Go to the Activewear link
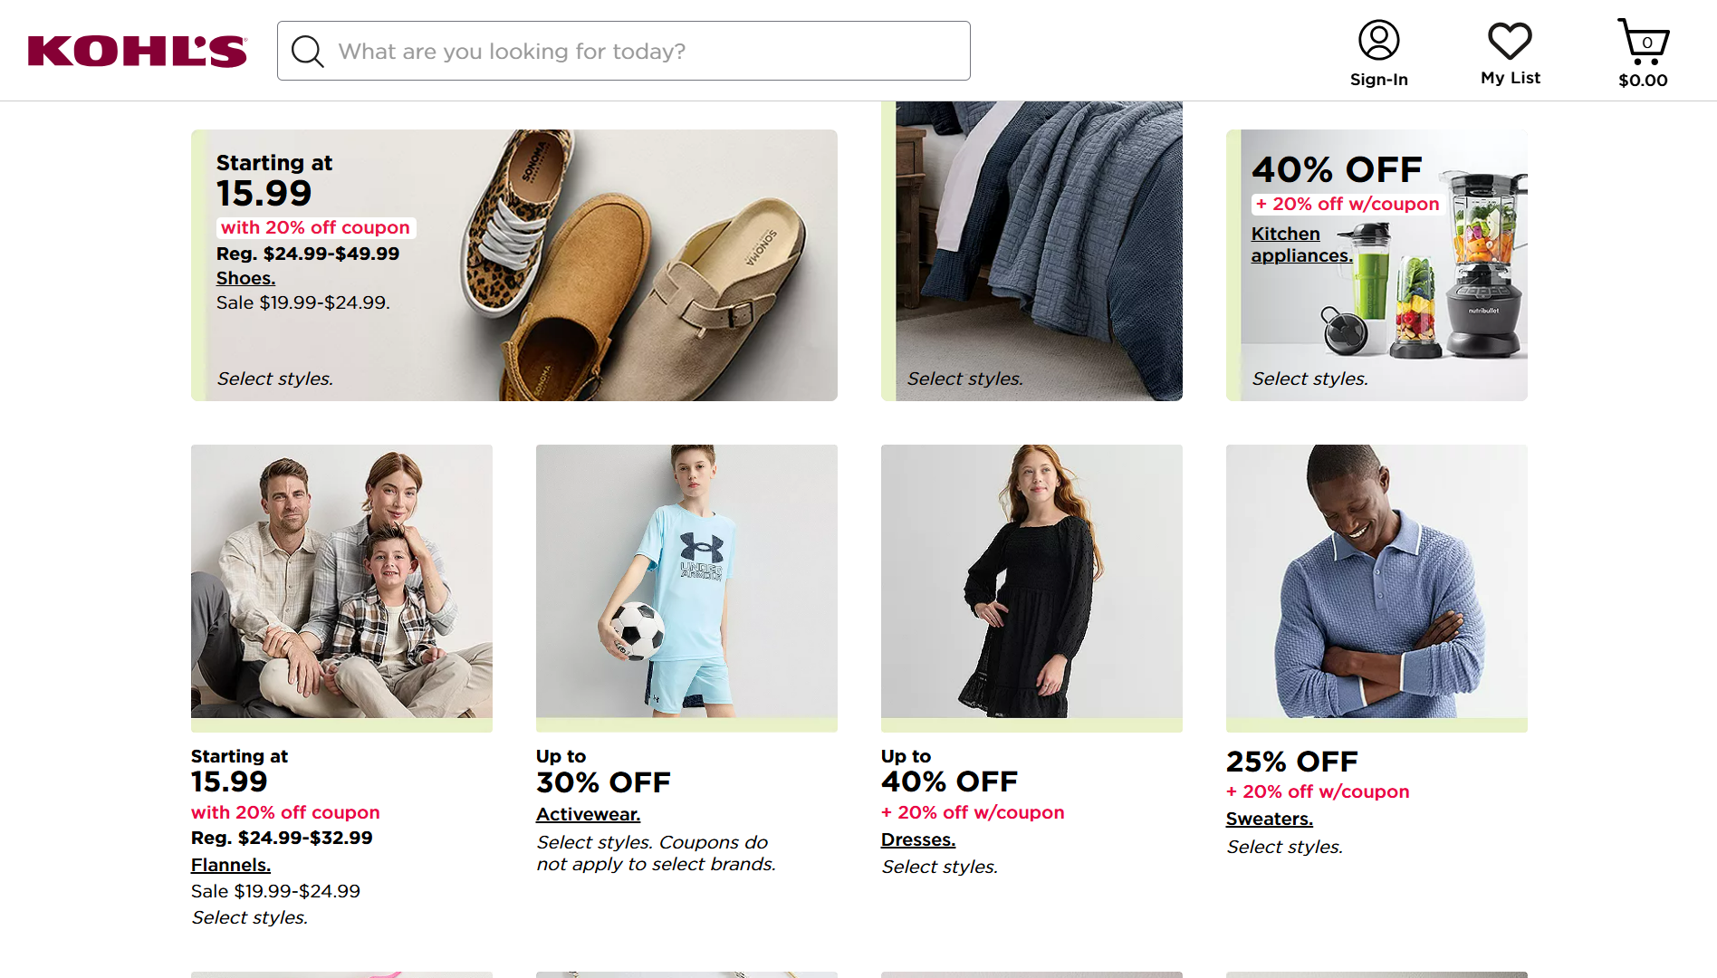The image size is (1717, 978). [588, 814]
